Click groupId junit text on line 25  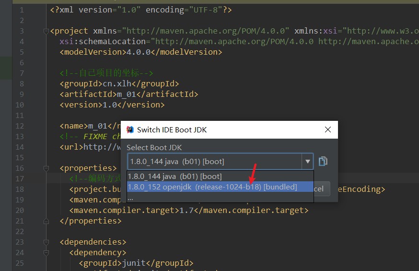[136, 263]
